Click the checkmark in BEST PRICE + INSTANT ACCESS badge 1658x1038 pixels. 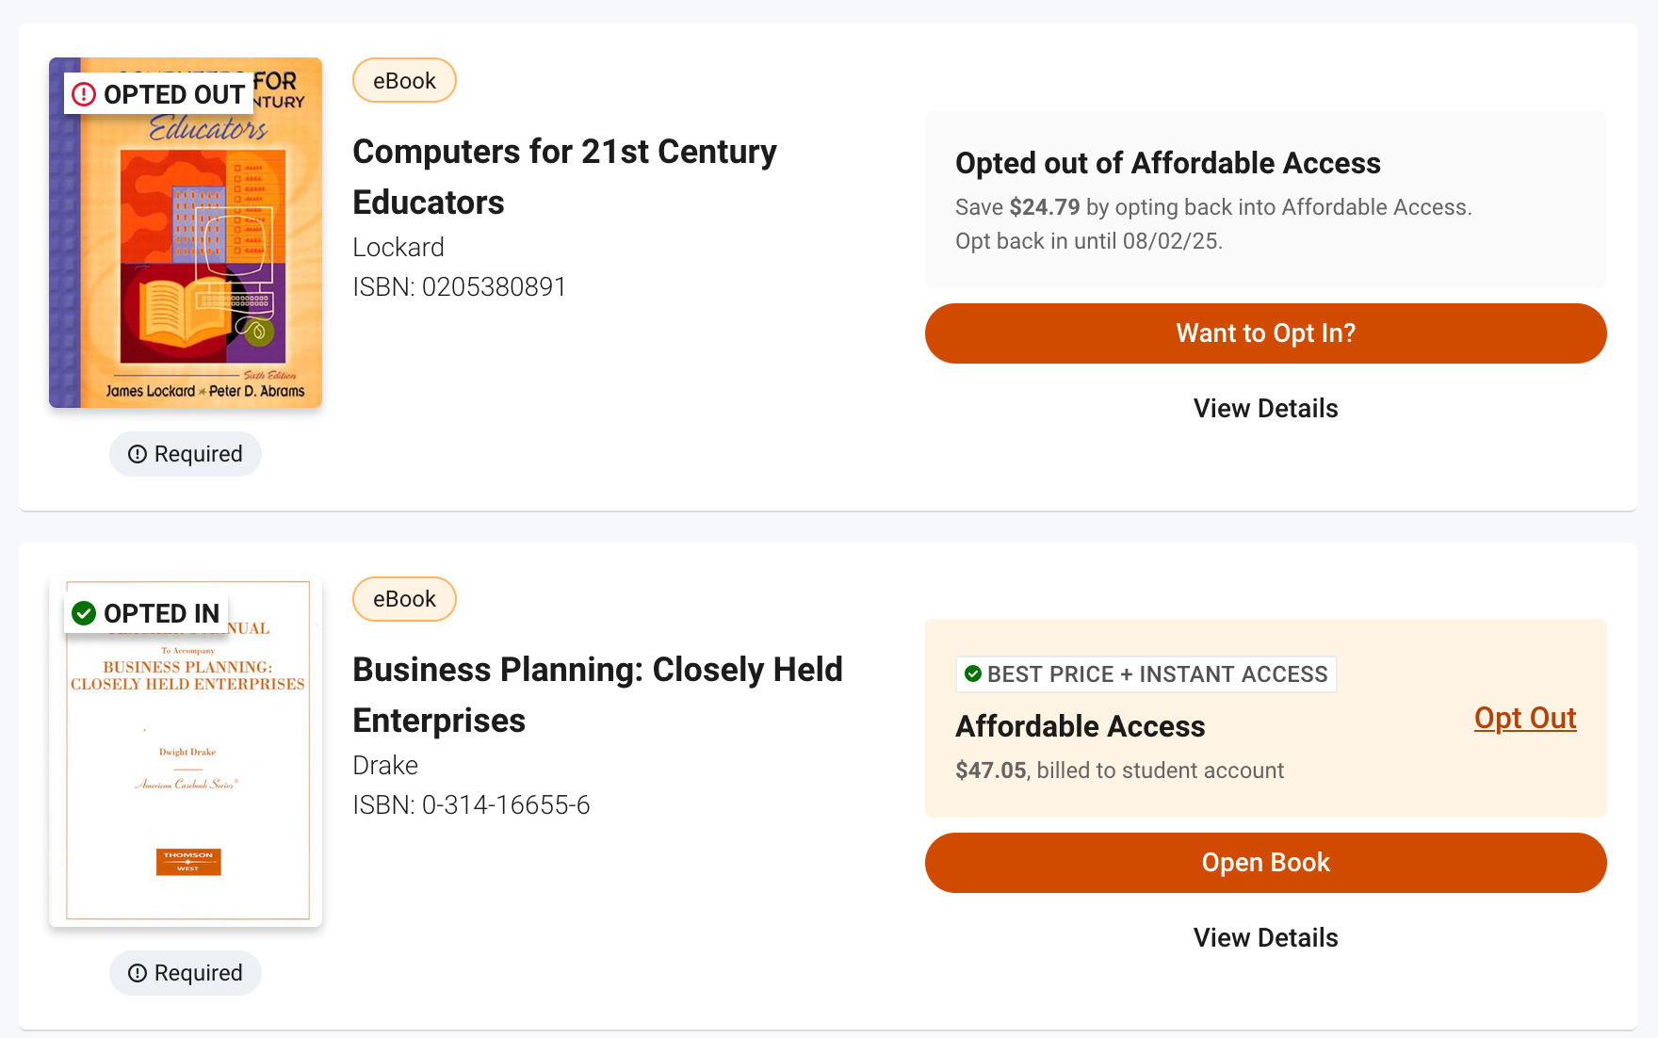tap(973, 673)
